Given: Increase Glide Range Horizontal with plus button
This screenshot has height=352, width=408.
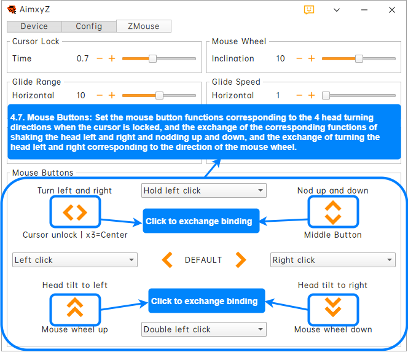Looking at the screenshot, I should pyautogui.click(x=112, y=95).
